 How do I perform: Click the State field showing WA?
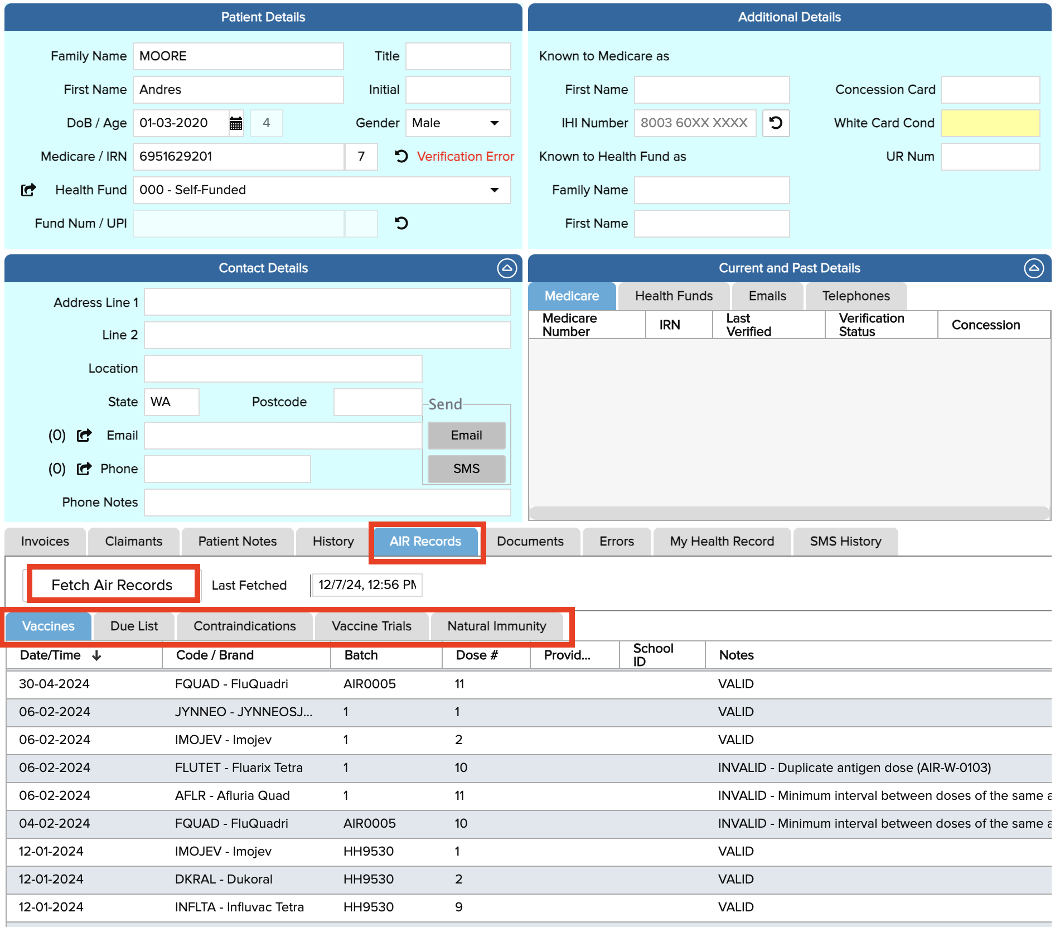[171, 402]
